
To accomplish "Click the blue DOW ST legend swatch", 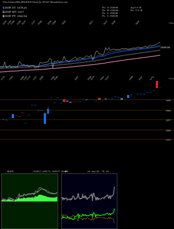I will 3,8.
